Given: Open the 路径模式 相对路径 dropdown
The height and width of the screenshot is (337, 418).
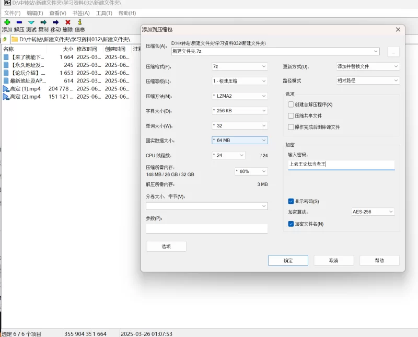Looking at the screenshot, I should pos(368,80).
